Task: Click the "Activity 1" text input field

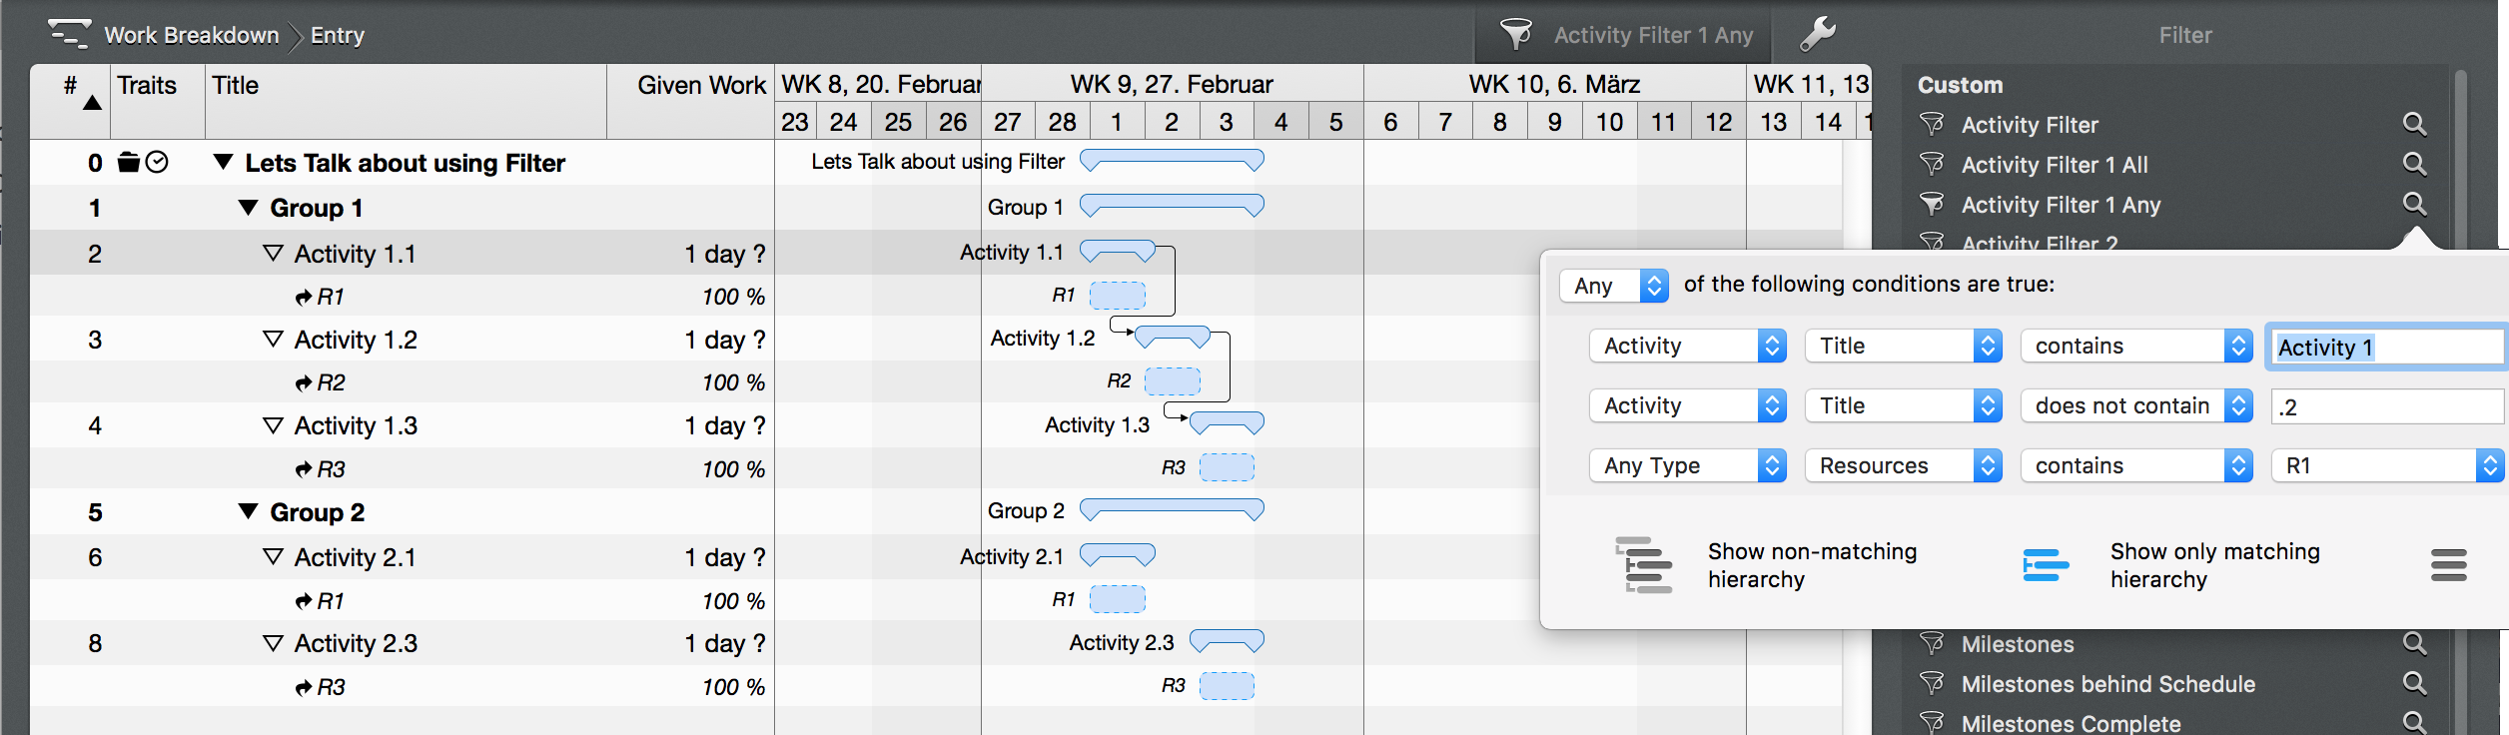Action: [x=2386, y=347]
